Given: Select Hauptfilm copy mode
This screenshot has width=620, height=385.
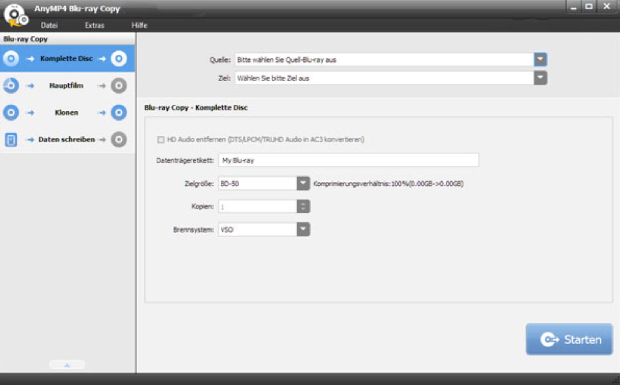Looking at the screenshot, I should click(x=67, y=85).
